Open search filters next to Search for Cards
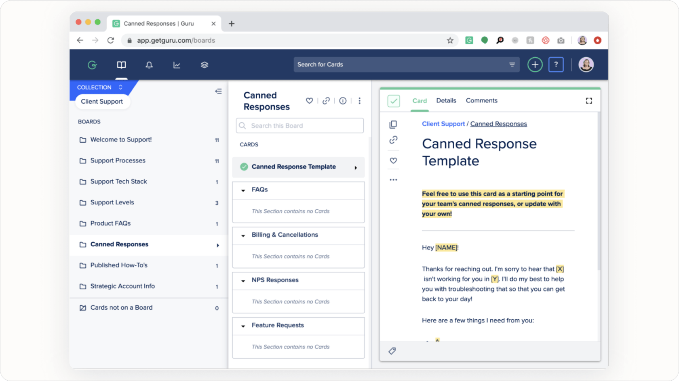679x381 pixels. 512,65
